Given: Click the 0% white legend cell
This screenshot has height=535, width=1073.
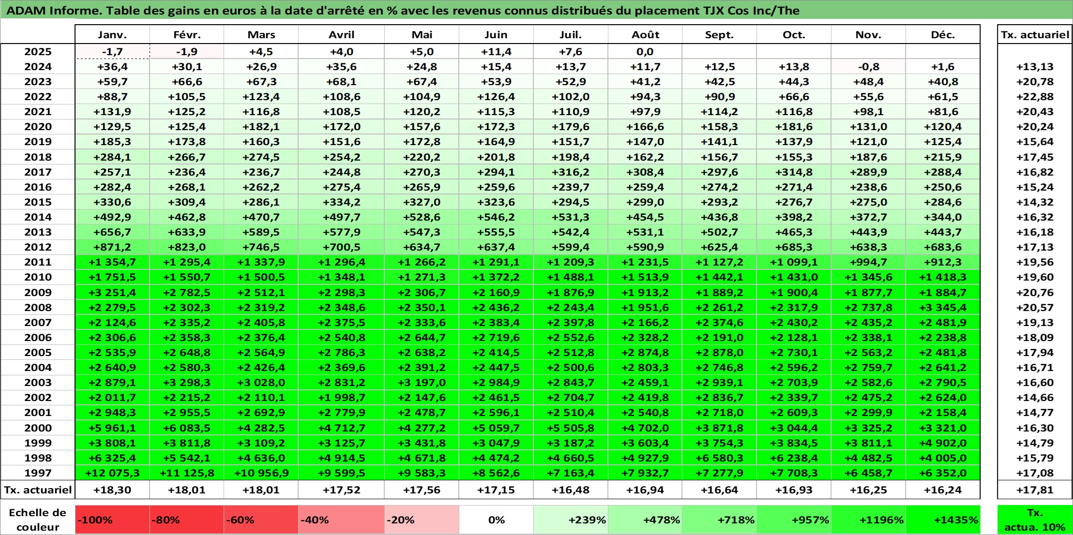Looking at the screenshot, I should point(496,520).
